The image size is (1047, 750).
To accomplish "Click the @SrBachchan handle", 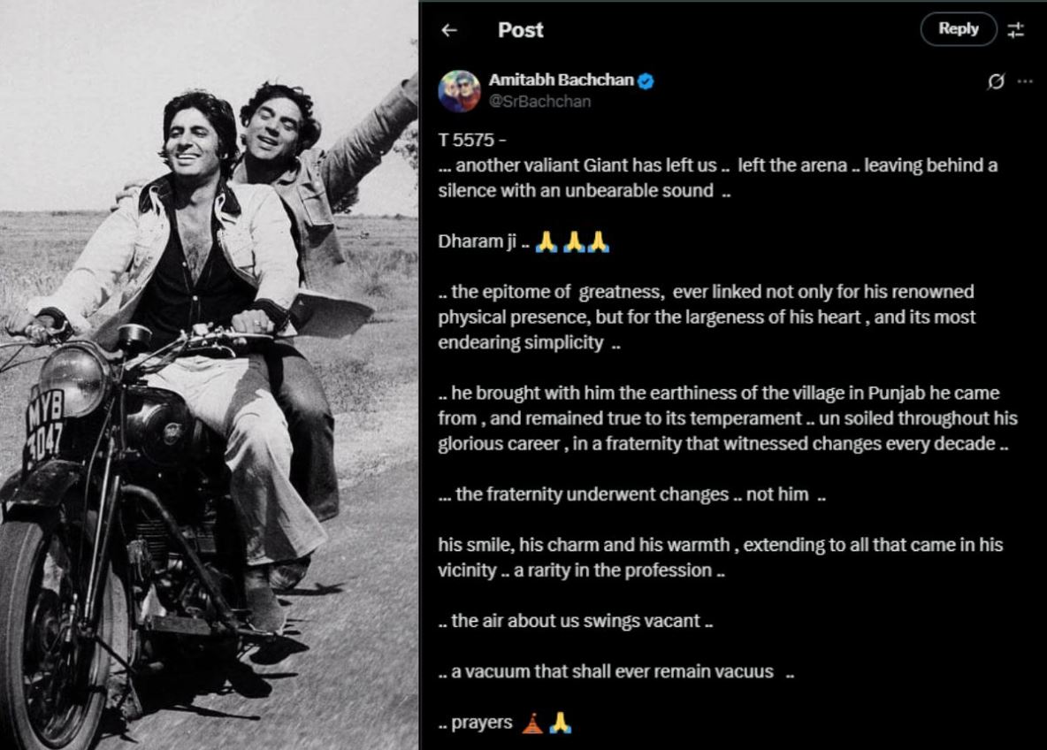I will pos(539,101).
